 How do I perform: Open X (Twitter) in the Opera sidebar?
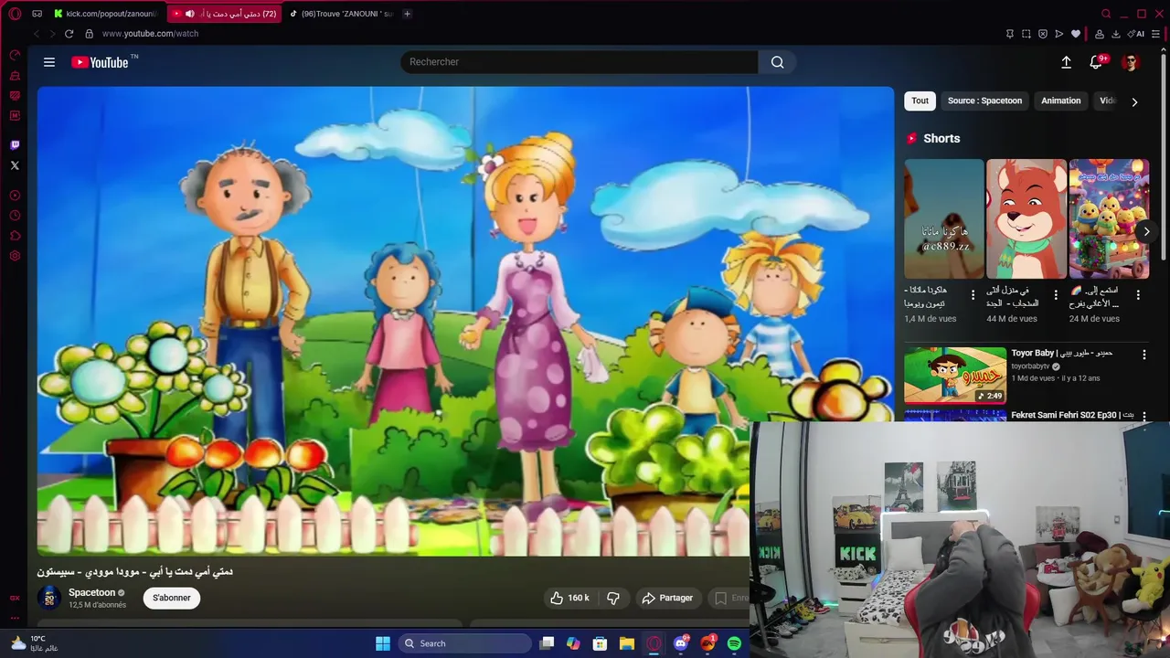[x=15, y=165]
